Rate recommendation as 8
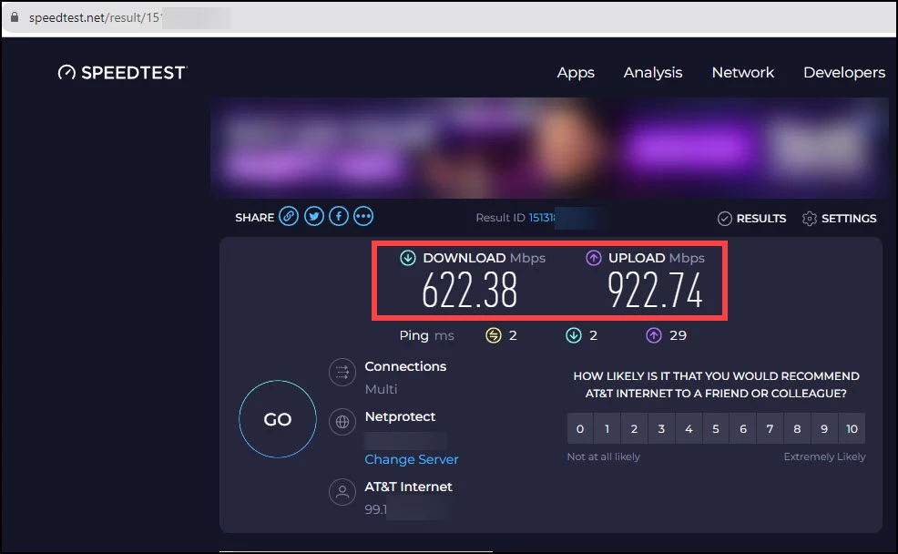Viewport: 898px width, 554px height. (797, 428)
